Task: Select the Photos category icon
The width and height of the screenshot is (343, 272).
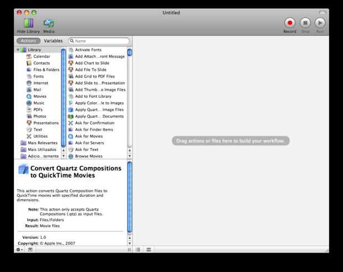Action: coord(29,116)
